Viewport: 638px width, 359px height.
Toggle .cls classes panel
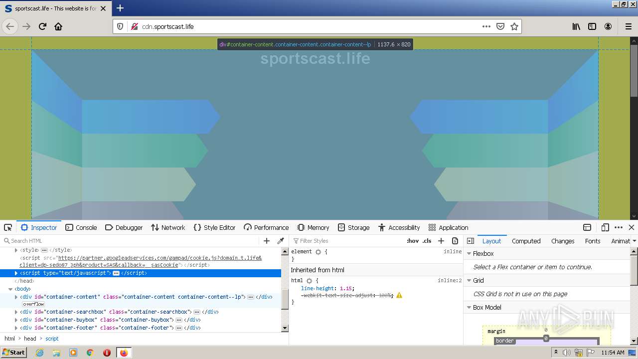point(427,241)
